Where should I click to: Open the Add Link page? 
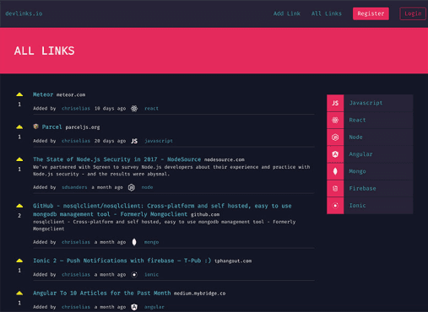(x=287, y=13)
